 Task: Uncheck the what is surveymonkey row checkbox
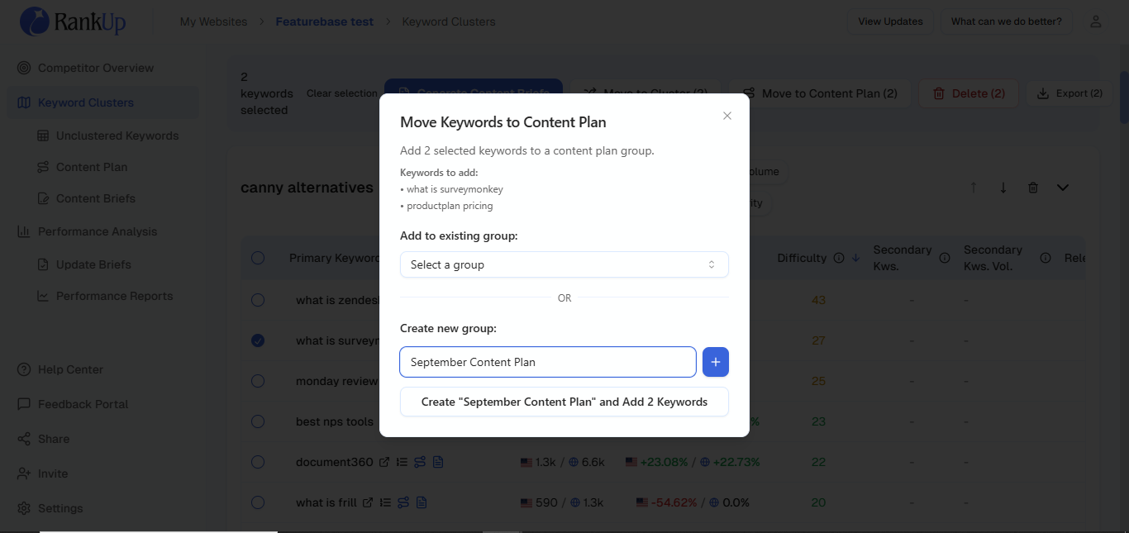[x=258, y=340]
